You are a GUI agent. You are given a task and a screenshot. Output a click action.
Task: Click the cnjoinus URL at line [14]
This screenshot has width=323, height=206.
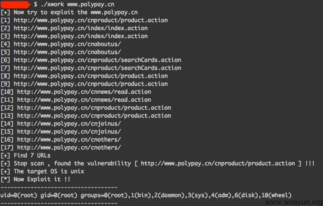click(x=69, y=124)
